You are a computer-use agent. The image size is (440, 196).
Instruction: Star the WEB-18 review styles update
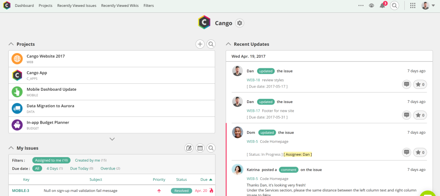[x=420, y=84]
